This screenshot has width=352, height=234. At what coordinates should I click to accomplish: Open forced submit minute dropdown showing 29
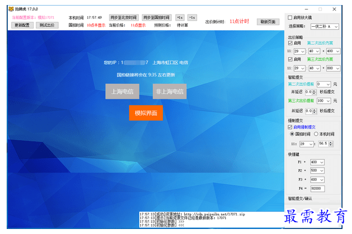pyautogui.click(x=307, y=144)
